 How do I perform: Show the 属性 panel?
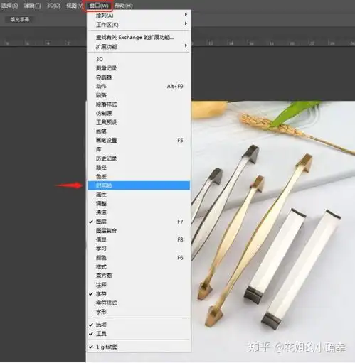tap(139, 195)
